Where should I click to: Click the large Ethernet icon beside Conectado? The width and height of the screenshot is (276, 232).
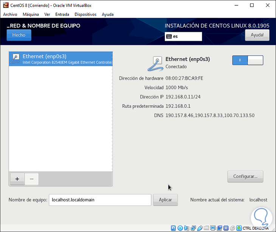coord(156,64)
